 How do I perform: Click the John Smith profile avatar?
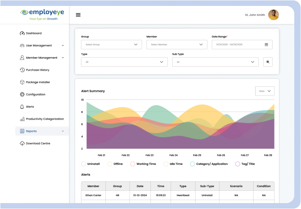[x=273, y=15]
